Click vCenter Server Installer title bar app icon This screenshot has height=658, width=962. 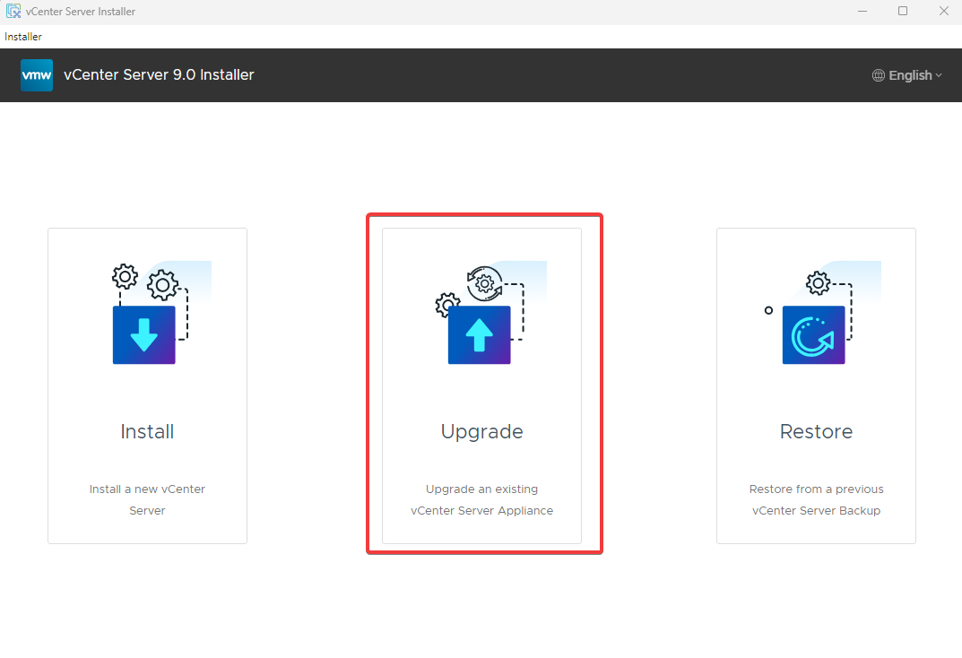click(13, 11)
